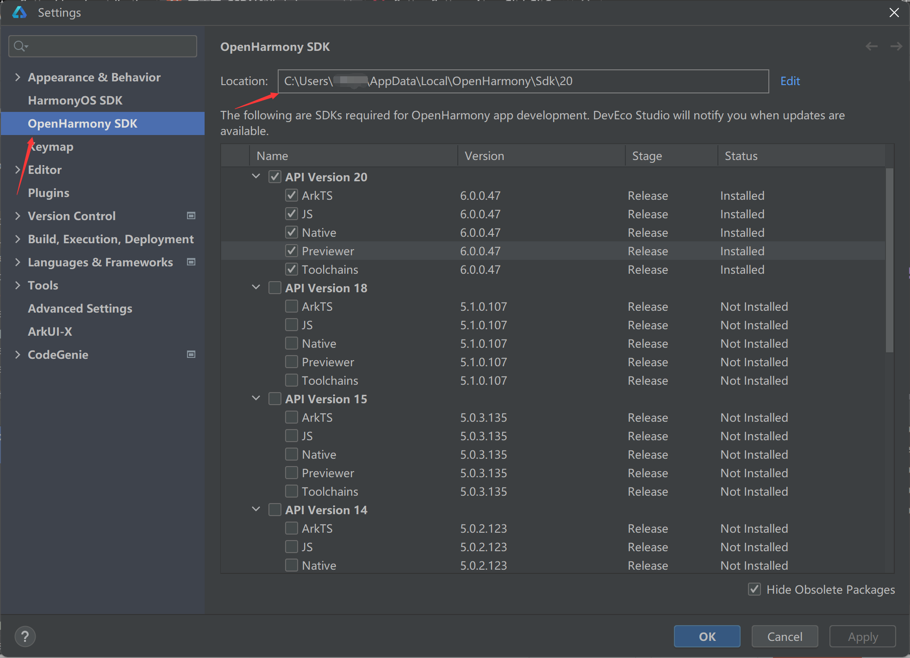
Task: Click the back navigation arrow icon
Action: [872, 46]
